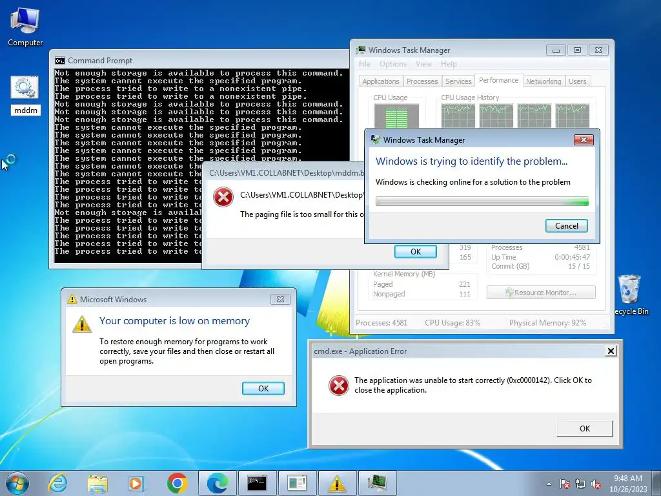Open the Windows Start menu orb

(17, 483)
